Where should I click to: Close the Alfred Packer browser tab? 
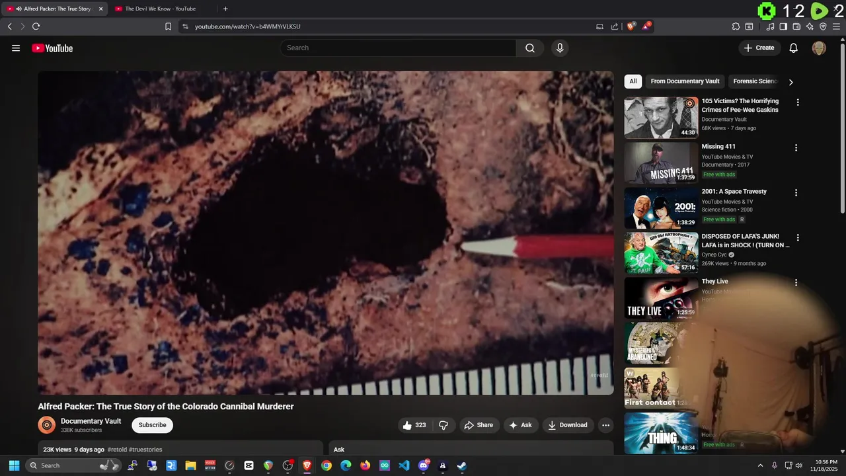coord(101,9)
